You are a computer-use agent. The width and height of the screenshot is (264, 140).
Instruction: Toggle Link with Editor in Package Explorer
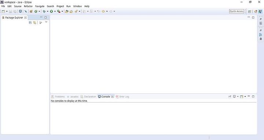[34, 23]
